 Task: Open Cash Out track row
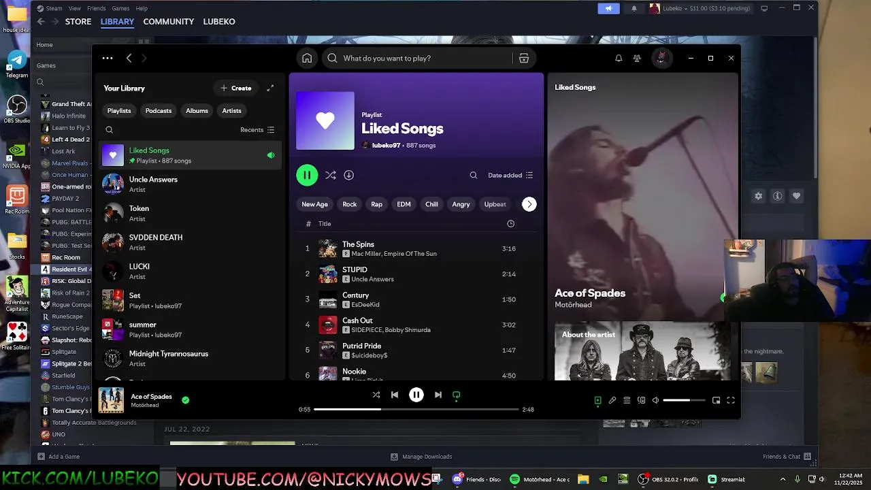pyautogui.click(x=416, y=325)
